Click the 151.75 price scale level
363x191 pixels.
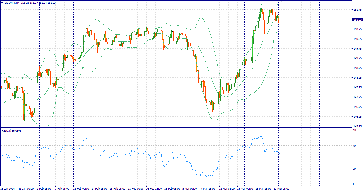point(357,10)
